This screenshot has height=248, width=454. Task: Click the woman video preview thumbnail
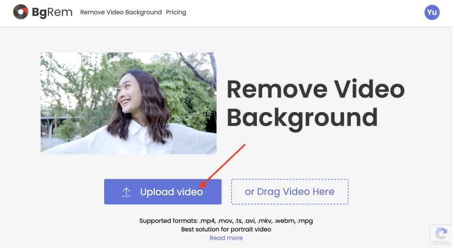tap(128, 103)
